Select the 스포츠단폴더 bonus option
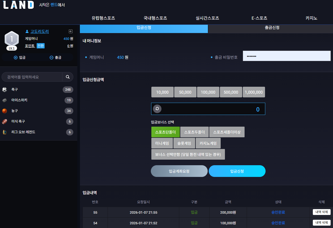Screen dimensions: 333x228 point(165,132)
